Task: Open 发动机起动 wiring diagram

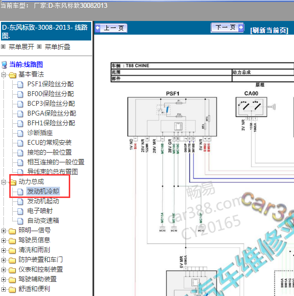Action: click(x=43, y=201)
